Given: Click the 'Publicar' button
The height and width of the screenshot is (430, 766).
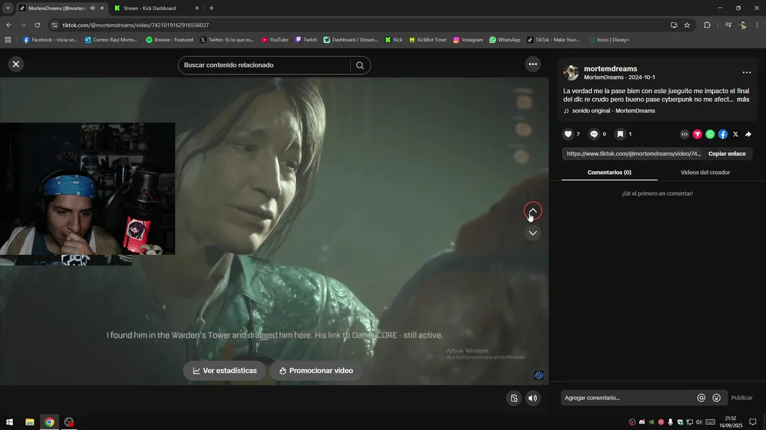Looking at the screenshot, I should point(741,398).
